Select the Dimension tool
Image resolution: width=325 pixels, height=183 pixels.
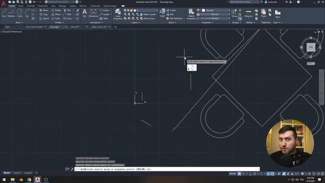[93, 13]
